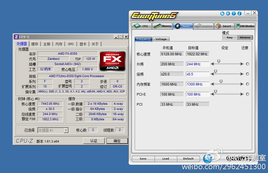Click the Save button in EasyTune6

pos(143,159)
